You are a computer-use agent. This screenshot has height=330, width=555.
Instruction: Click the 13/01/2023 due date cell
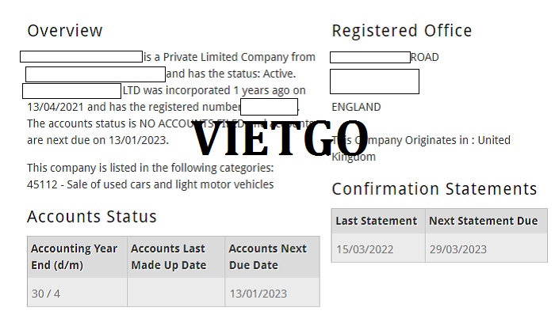(272, 294)
